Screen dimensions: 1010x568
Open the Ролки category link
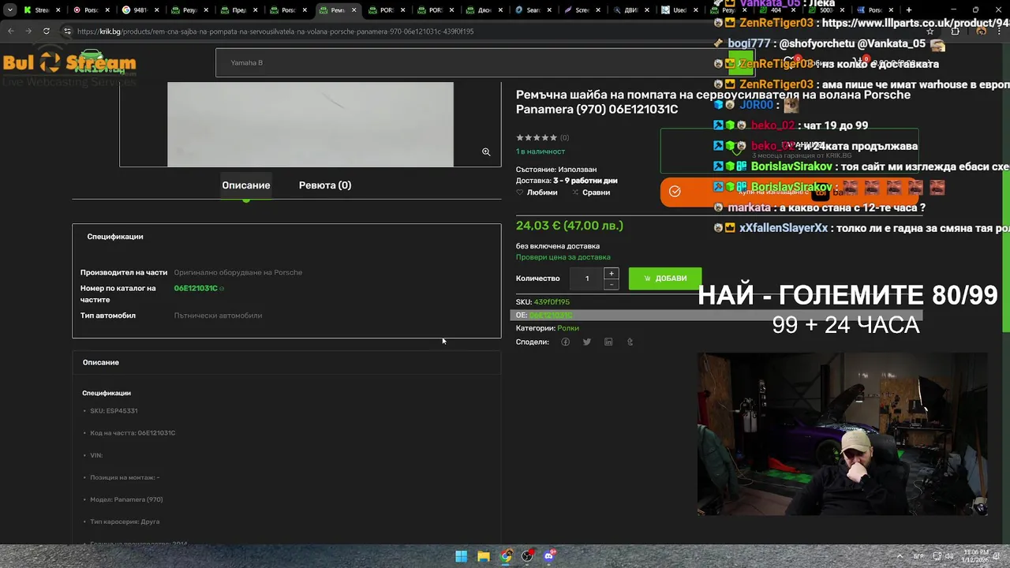568,328
